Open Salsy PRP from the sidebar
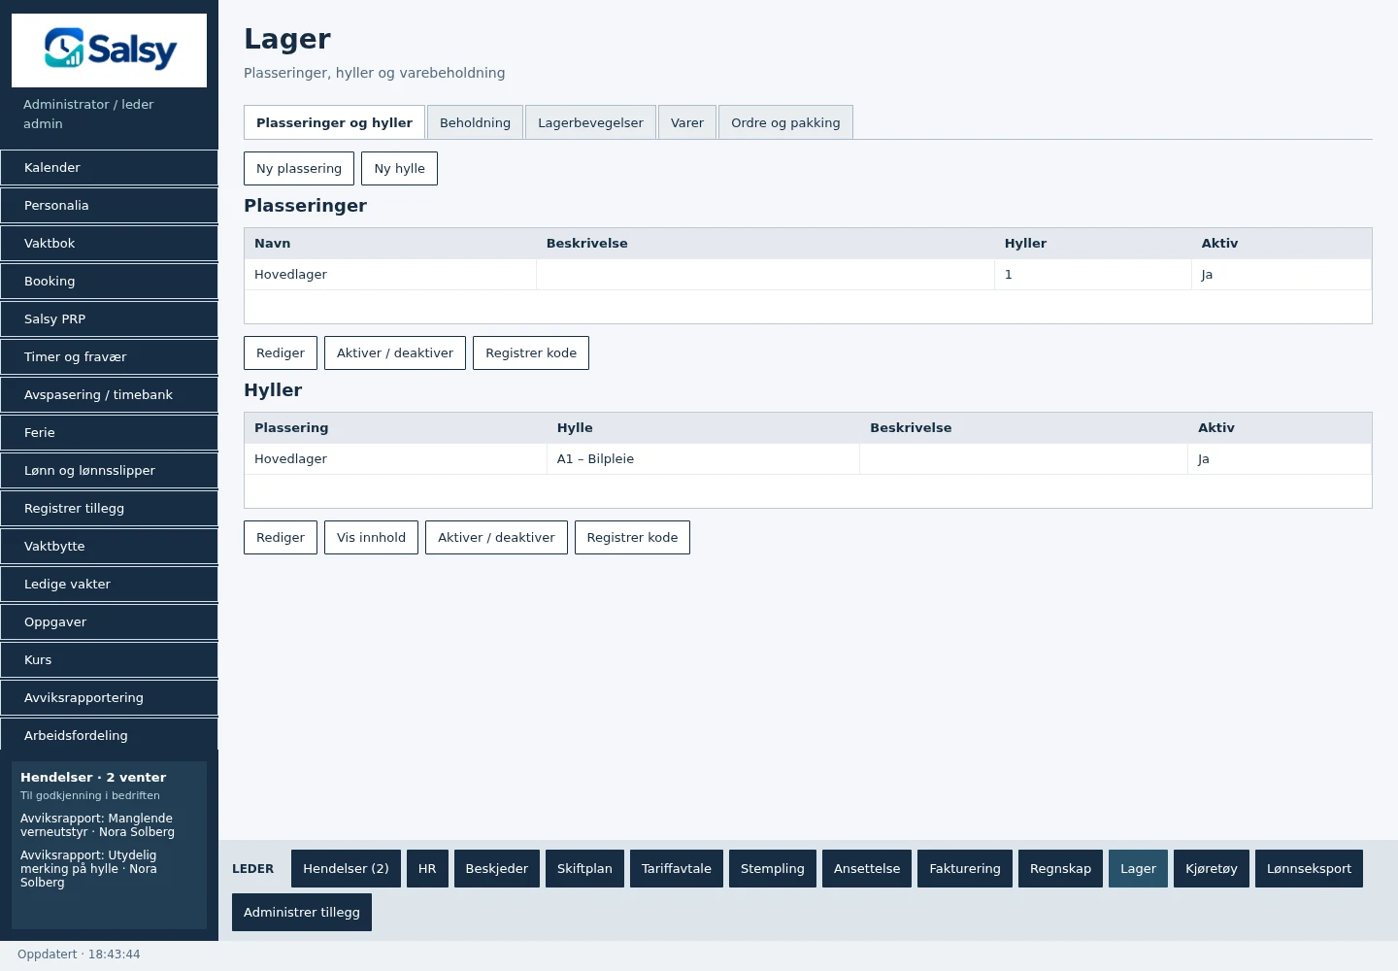 pyautogui.click(x=109, y=318)
